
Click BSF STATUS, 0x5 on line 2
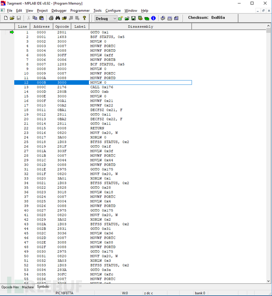tap(107, 37)
